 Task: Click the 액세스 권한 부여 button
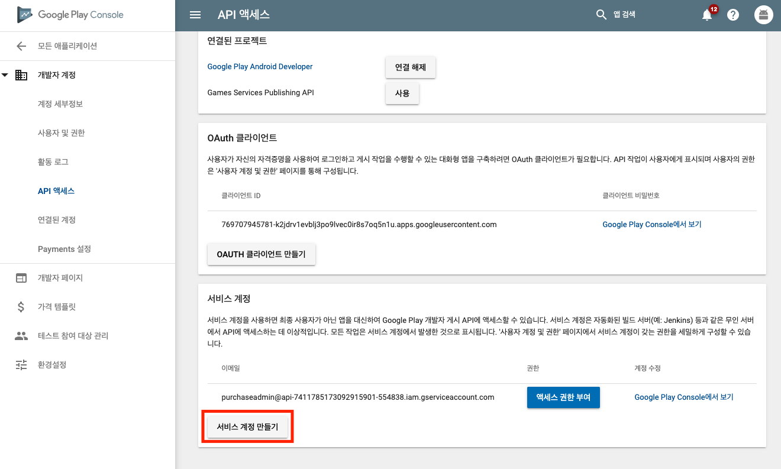click(563, 397)
